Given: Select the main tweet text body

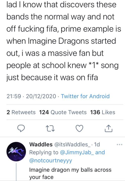Looking at the screenshot, I should click(x=64, y=41).
